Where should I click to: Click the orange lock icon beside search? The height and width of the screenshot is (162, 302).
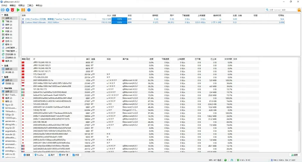[x=299, y=10]
